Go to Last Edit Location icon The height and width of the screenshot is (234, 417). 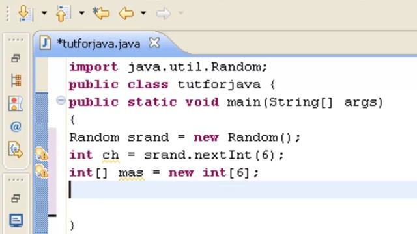pos(101,13)
